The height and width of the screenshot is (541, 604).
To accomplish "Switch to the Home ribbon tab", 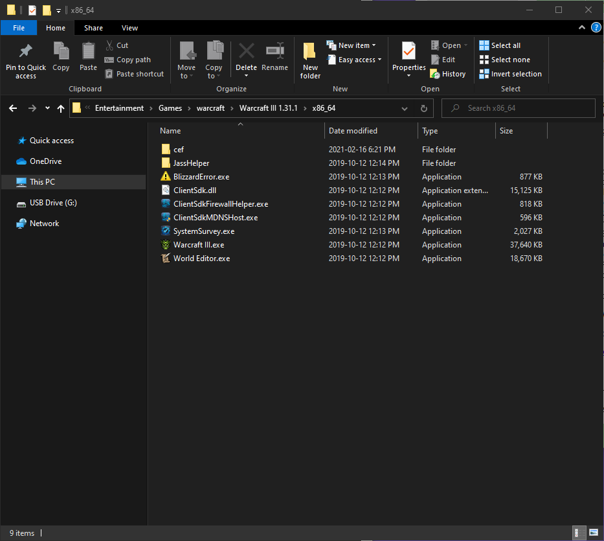I will [56, 28].
